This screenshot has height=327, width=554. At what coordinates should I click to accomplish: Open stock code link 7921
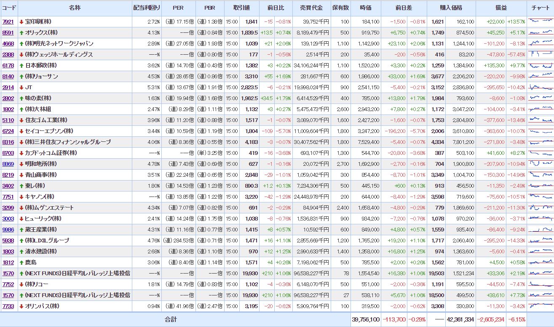tap(8, 21)
